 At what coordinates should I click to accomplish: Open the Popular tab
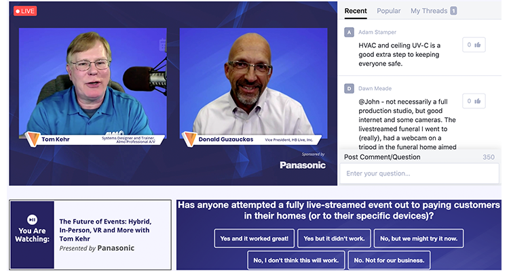click(x=389, y=11)
